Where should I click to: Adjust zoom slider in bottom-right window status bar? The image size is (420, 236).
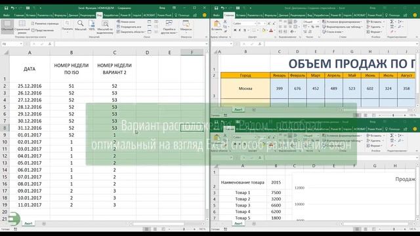394,229
